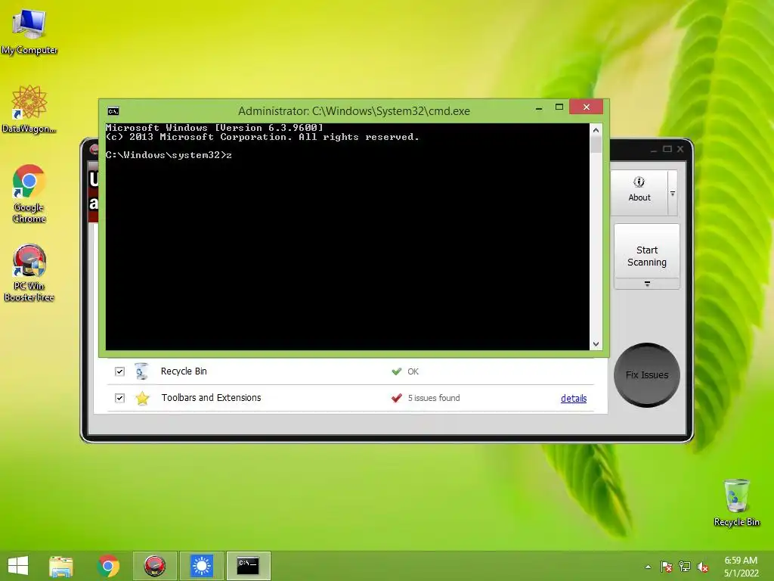Image resolution: width=774 pixels, height=581 pixels.
Task: Click the round Fix Issues button
Action: [x=647, y=375]
